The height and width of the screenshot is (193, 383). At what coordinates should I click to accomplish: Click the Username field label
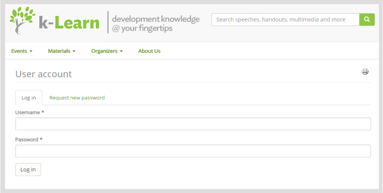(x=29, y=113)
